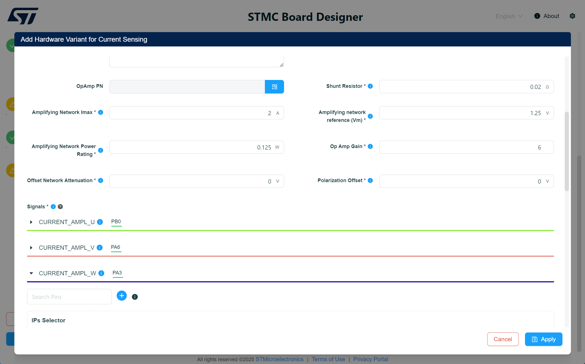The image size is (585, 364).
Task: Open application settings via the gear icon
Action: coord(573,16)
